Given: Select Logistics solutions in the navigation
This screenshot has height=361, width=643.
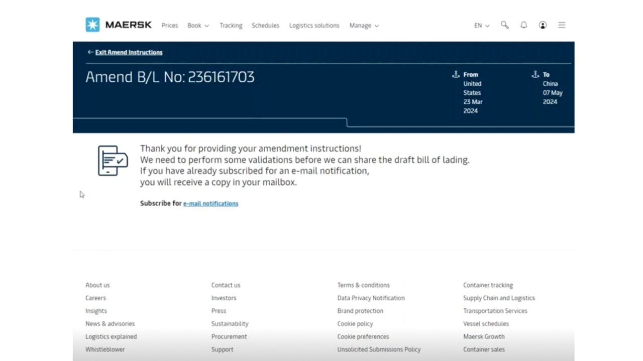Looking at the screenshot, I should [314, 26].
